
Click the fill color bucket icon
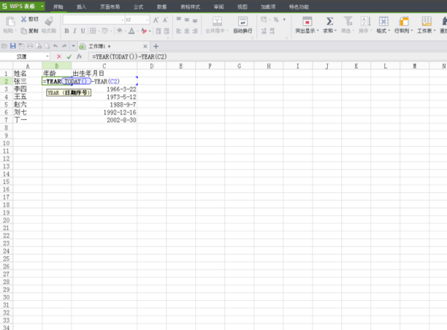[119, 31]
